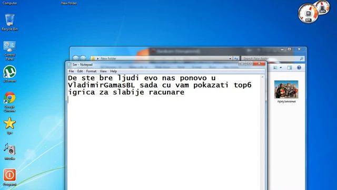
Task: Click the word VladimirGamasBL in Notepad
Action: click(x=102, y=85)
